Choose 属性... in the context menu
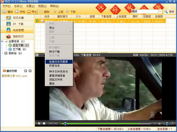Screen dimensions: 177x132 coord(59,84)
